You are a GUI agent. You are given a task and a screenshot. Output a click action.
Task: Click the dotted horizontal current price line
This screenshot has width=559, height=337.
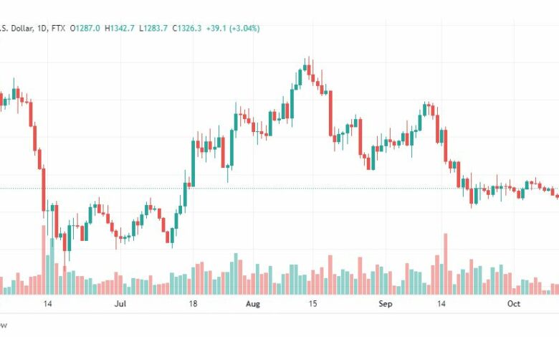[279, 189]
